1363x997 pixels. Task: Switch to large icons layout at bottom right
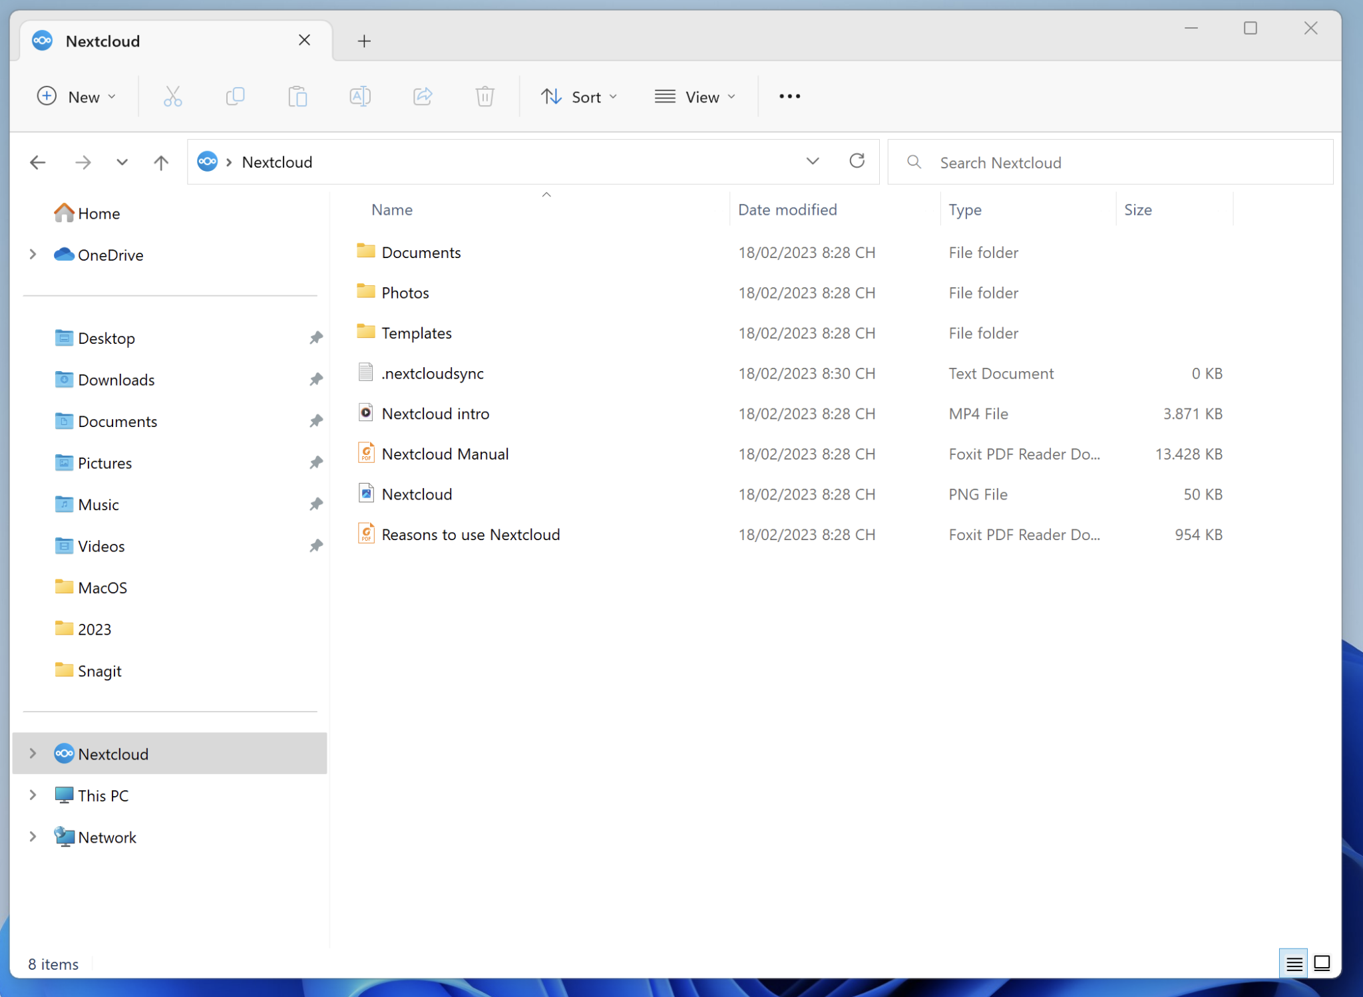tap(1322, 962)
